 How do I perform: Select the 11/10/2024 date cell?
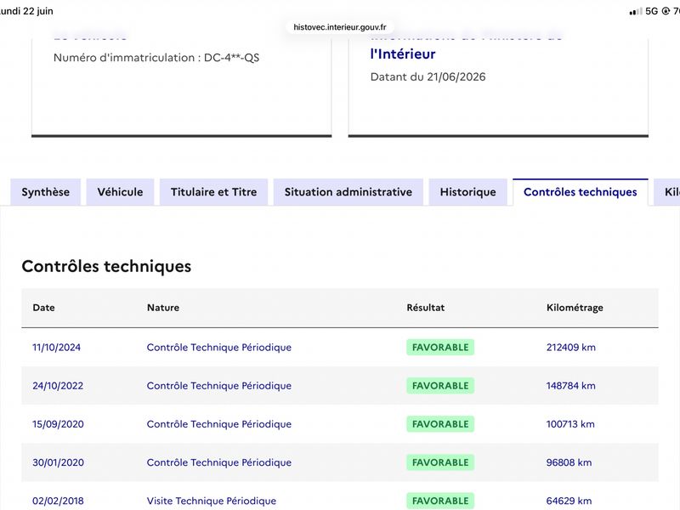pos(56,348)
